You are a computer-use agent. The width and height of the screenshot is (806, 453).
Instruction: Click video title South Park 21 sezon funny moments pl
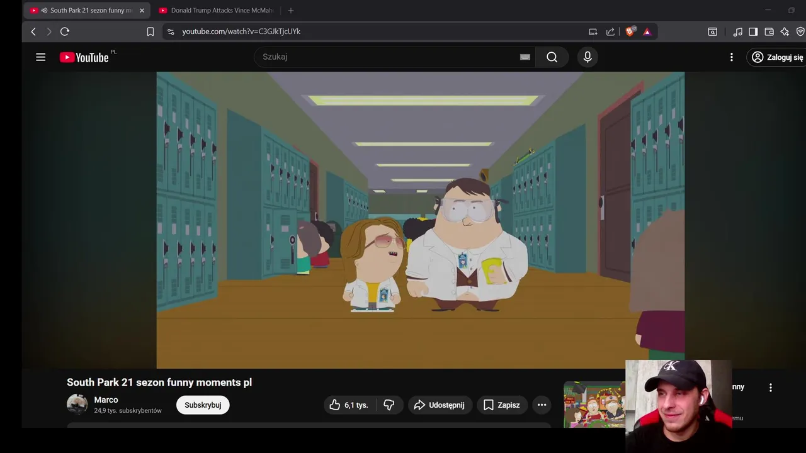159,383
